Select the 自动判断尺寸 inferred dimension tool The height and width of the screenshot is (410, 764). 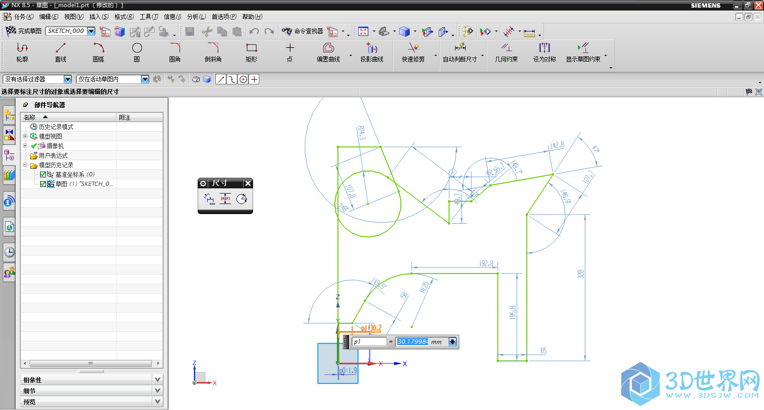tap(460, 52)
